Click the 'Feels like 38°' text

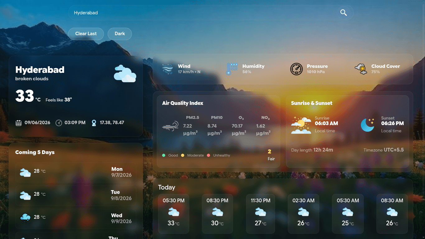click(59, 100)
